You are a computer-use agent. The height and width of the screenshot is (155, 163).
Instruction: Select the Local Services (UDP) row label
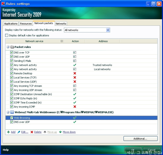point(25,82)
